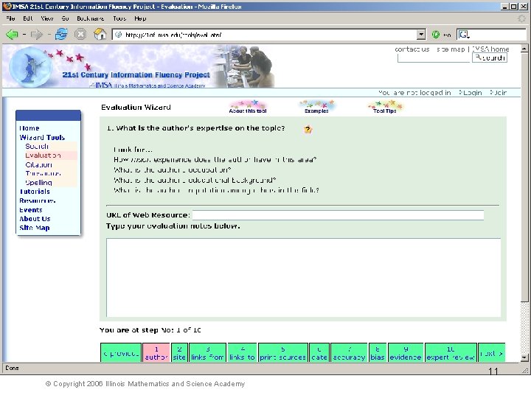Go to step 5 print sources tab
Image resolution: width=531 pixels, height=398 pixels.
coord(282,353)
